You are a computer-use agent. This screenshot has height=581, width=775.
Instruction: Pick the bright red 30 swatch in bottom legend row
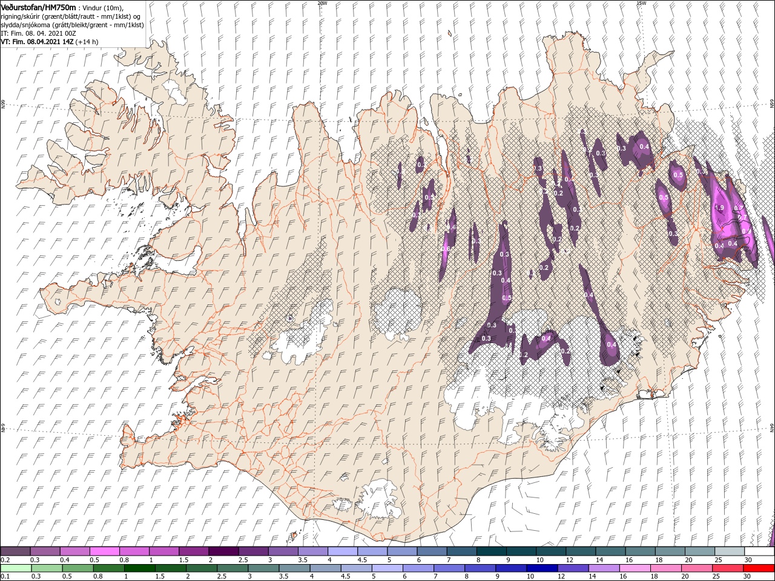point(759,568)
